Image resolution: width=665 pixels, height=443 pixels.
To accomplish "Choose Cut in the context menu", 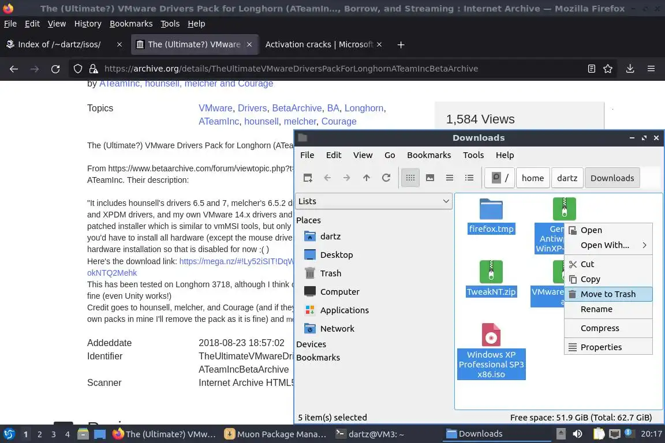I will click(608, 264).
